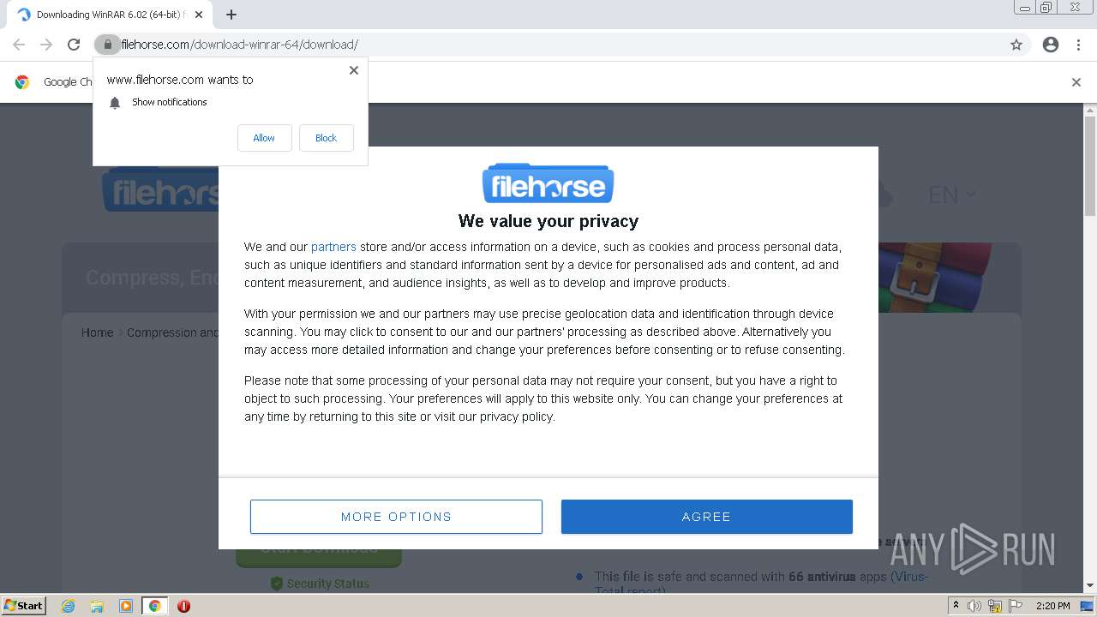Click the Home breadcrumb link
The image size is (1097, 617).
97,332
